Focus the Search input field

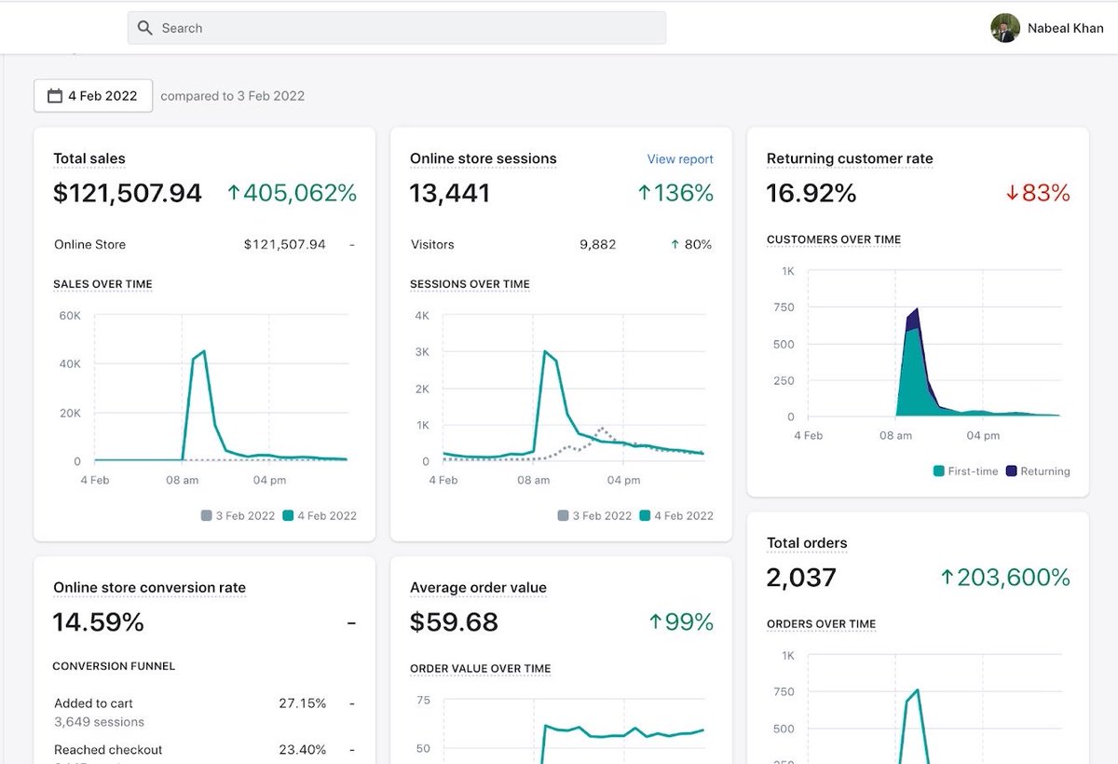tap(397, 28)
